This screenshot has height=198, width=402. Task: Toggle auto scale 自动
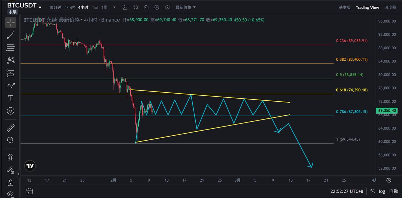394,191
